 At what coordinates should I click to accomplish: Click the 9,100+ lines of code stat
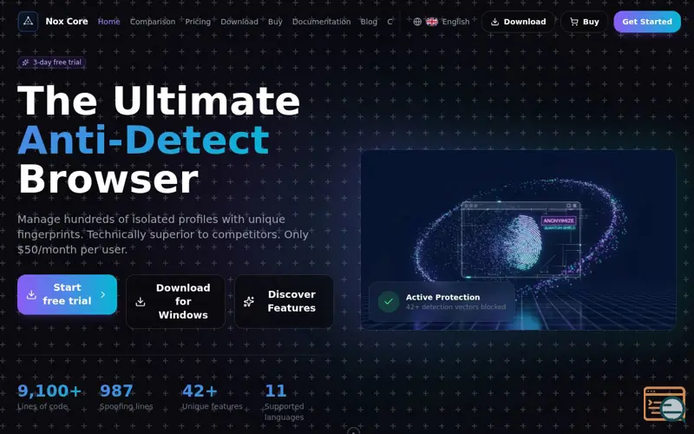[49, 397]
